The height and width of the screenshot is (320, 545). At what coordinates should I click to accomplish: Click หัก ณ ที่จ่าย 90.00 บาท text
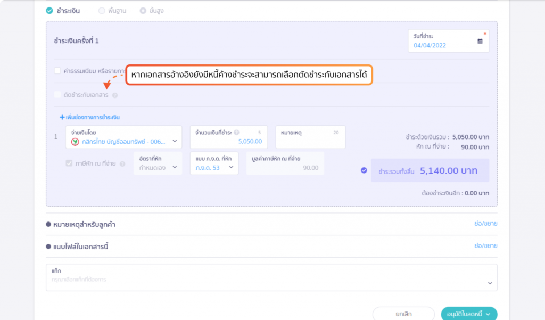[x=452, y=147]
